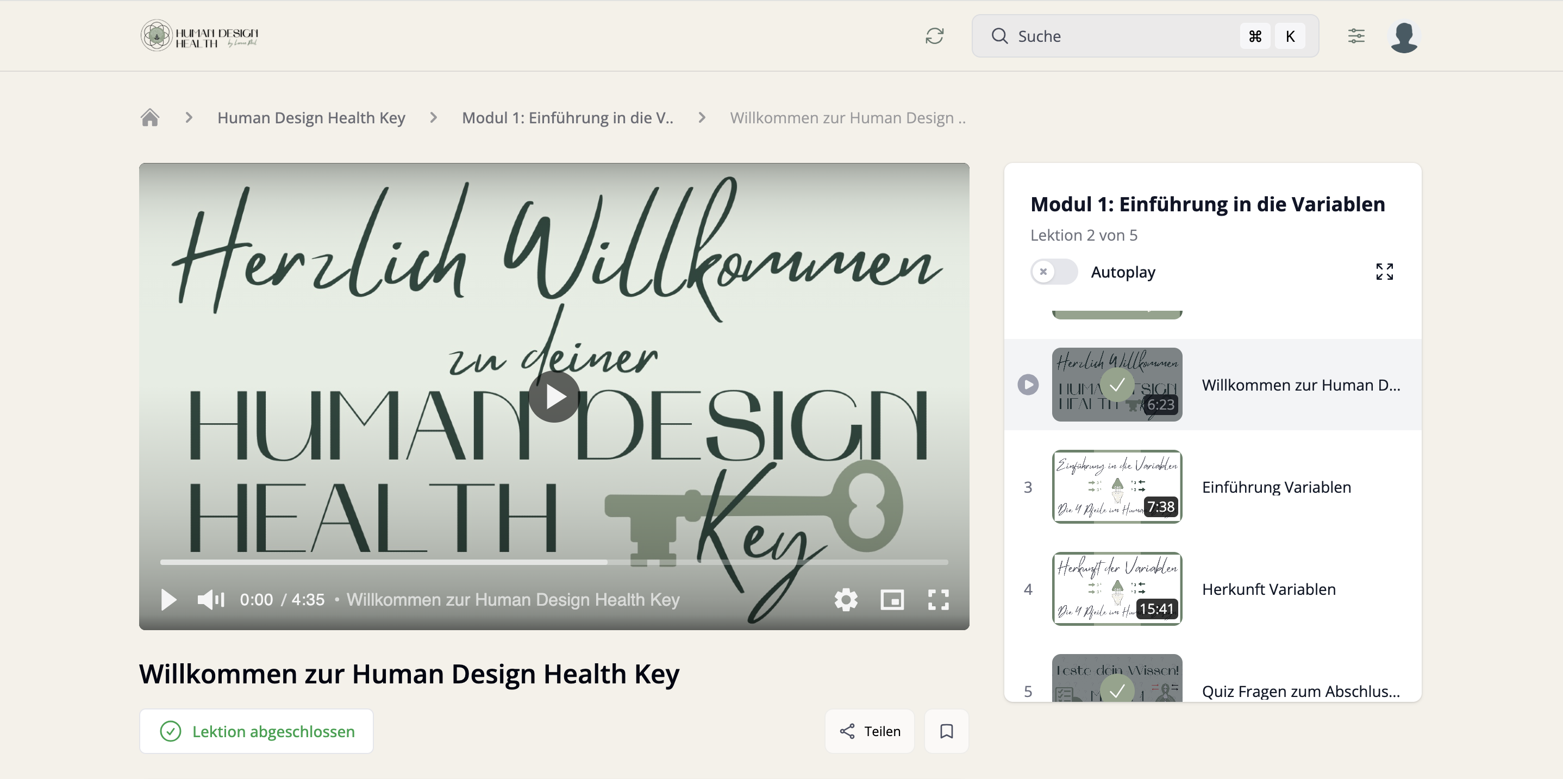Open the filter settings icon near the avatar
Screen dimensions: 1563x779
tap(1356, 36)
